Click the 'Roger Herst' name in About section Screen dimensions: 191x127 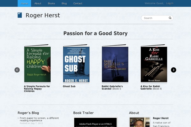point(161,118)
